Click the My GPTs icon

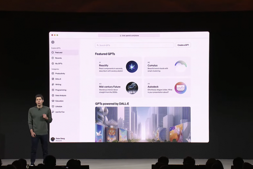click(53, 63)
